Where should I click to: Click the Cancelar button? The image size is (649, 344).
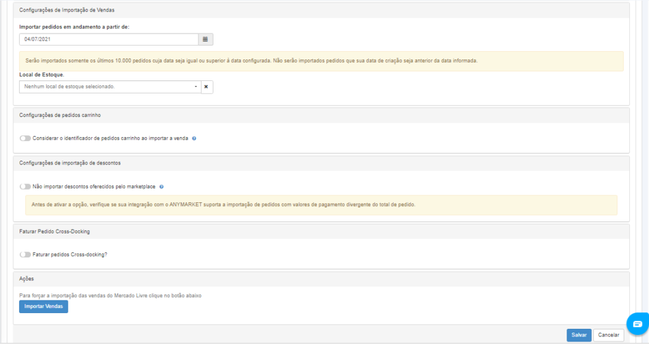click(x=608, y=335)
